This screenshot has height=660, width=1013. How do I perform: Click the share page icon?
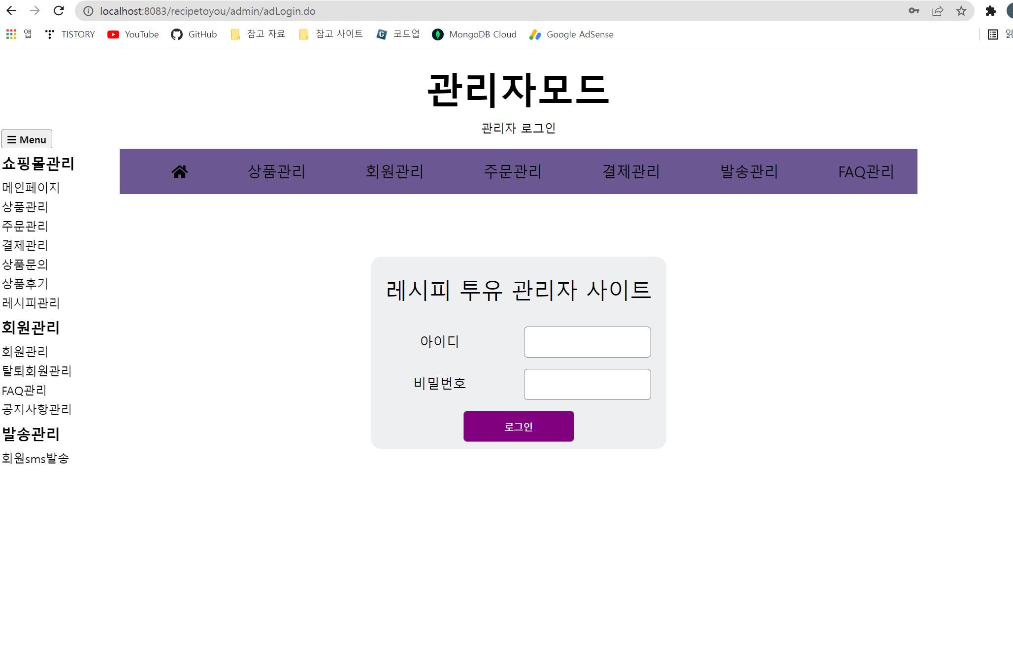[x=937, y=11]
